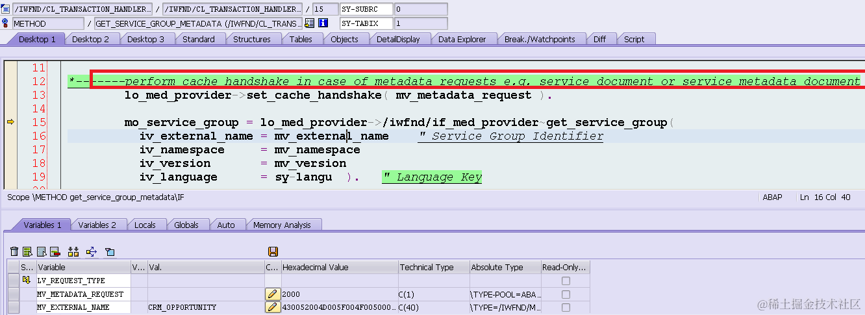The height and width of the screenshot is (315, 865).
Task: Click lo_med_provider->set_cache_handshake on line 13
Action: pos(255,95)
